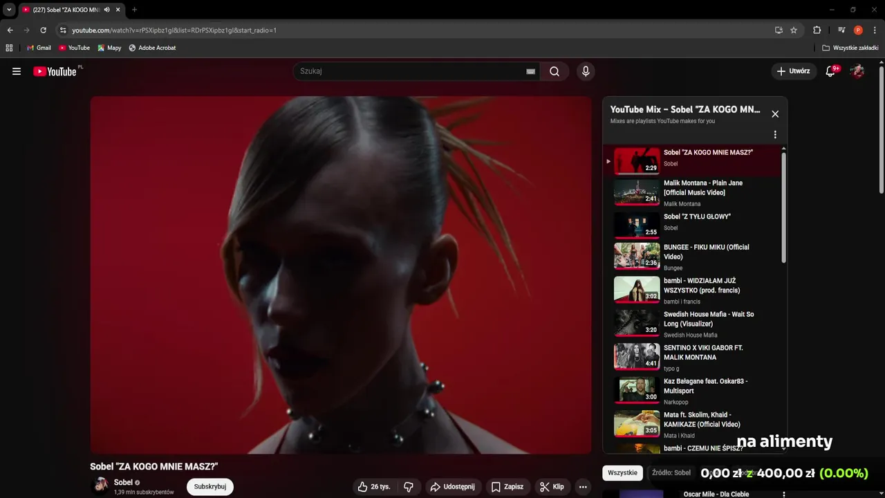Open the YouTube guide hamburger menu
Viewport: 885px width, 498px height.
(17, 71)
